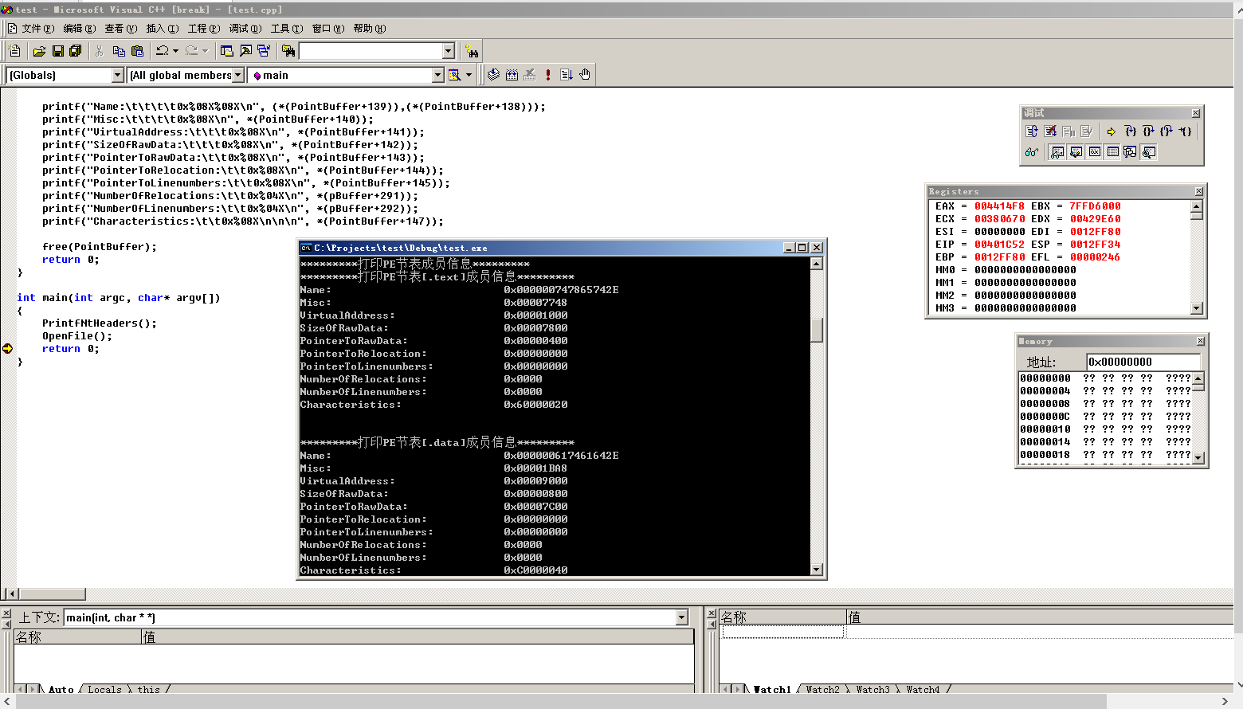Show next statement with the yellow arrow icon

[1111, 131]
